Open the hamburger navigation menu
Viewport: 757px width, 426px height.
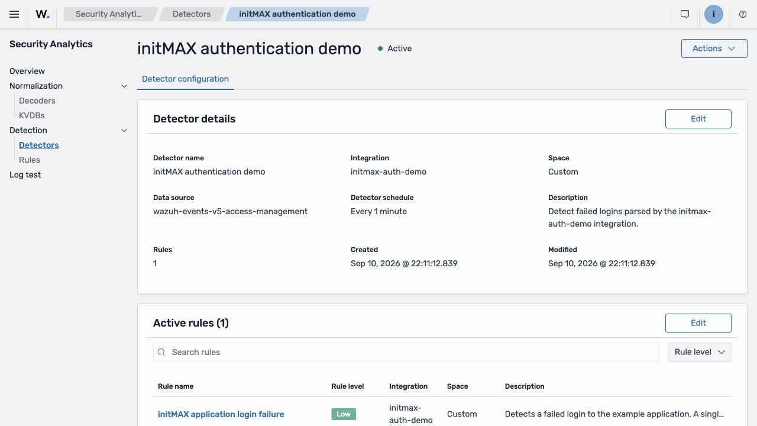point(14,14)
